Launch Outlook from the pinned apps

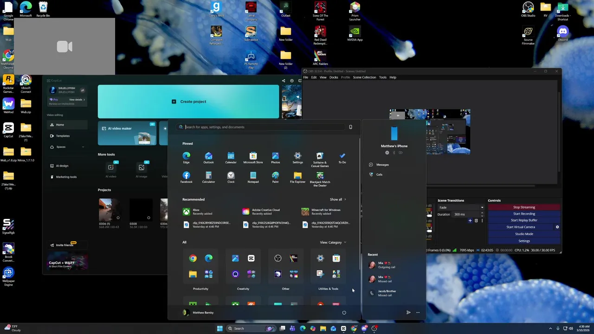[x=208, y=158]
